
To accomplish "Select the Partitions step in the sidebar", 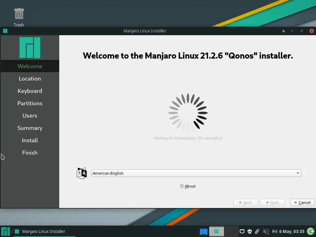I will point(30,103).
